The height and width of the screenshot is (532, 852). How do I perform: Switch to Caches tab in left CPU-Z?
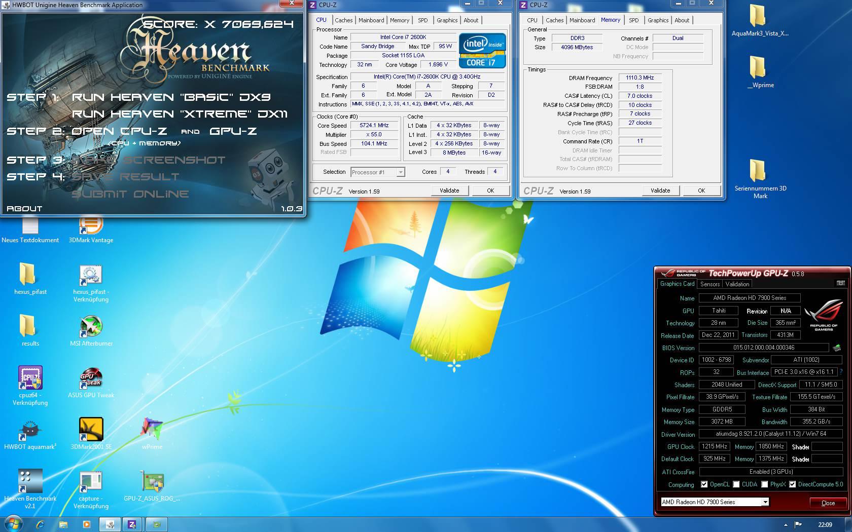coord(343,20)
